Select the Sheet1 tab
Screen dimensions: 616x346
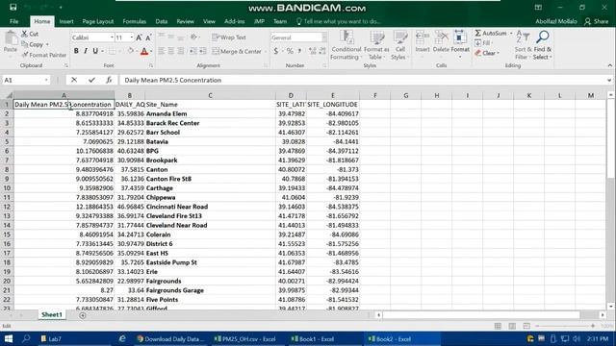[x=52, y=314]
